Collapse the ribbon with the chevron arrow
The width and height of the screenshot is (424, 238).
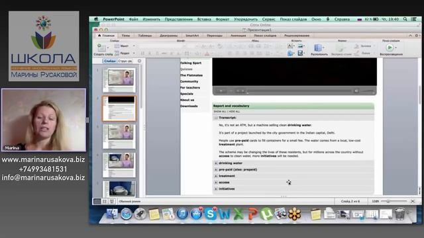(410, 35)
